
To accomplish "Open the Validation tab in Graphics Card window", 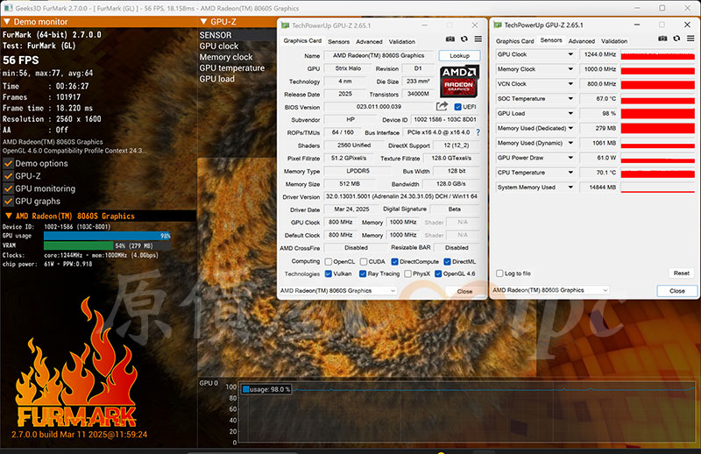I will (x=402, y=41).
